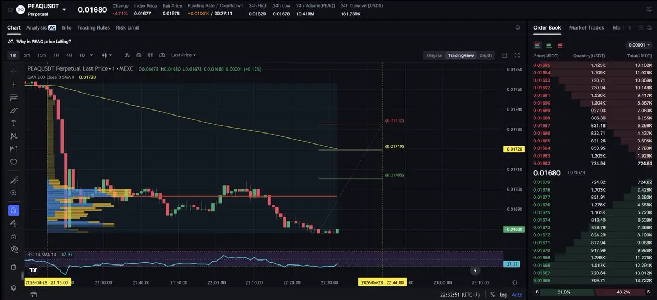Screen dimensions: 657x300
Task: Take a chart snapshot with camera icon
Action: click(162, 55)
